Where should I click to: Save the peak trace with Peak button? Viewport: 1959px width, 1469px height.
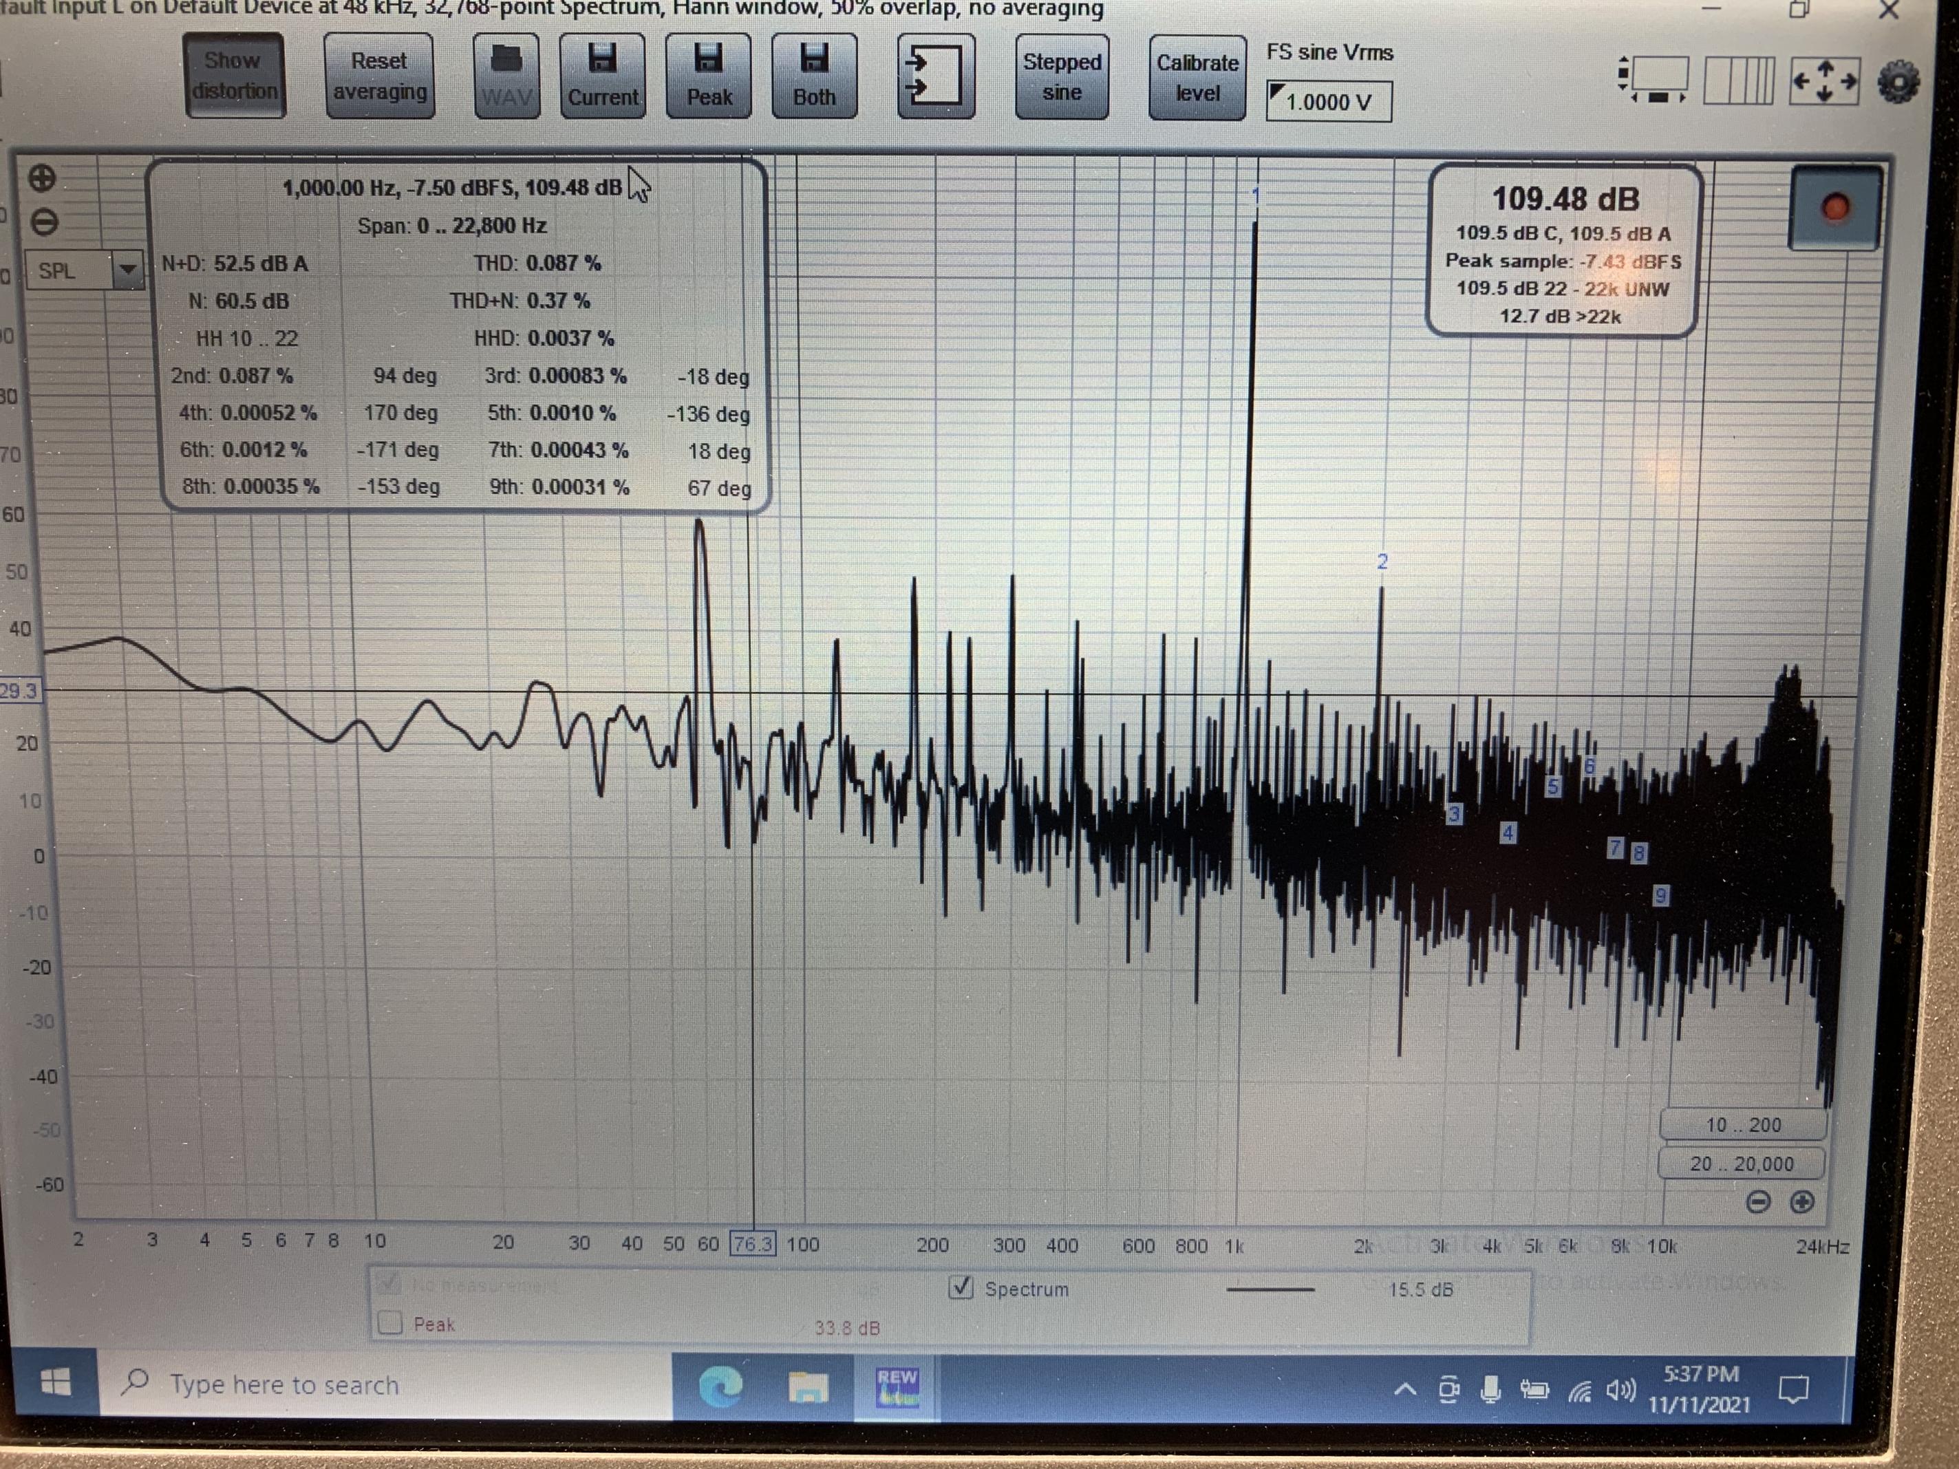click(x=709, y=76)
